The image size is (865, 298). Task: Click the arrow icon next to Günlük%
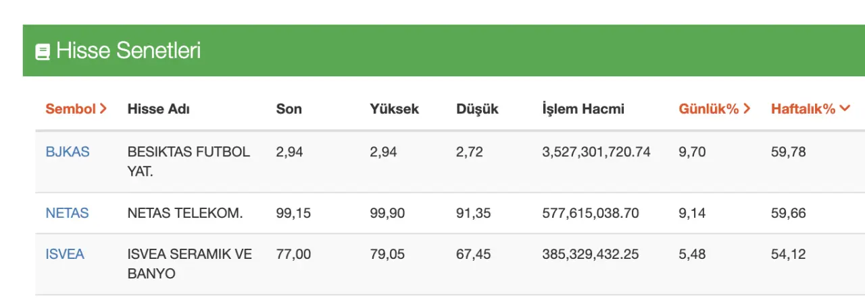[x=747, y=109]
